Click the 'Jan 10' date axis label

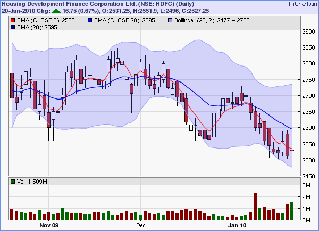[x=237, y=225]
